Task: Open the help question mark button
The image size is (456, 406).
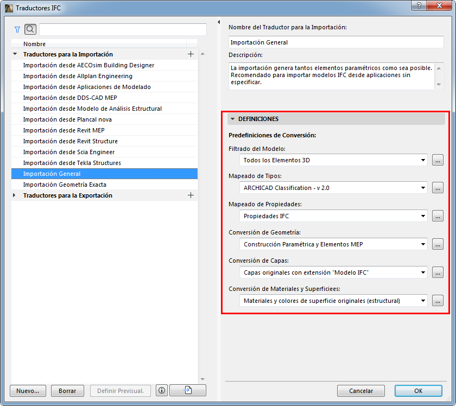Action: [419, 5]
